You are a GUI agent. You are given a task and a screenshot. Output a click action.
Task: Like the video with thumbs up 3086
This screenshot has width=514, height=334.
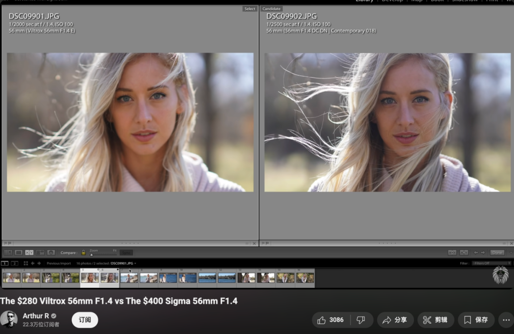pos(330,320)
